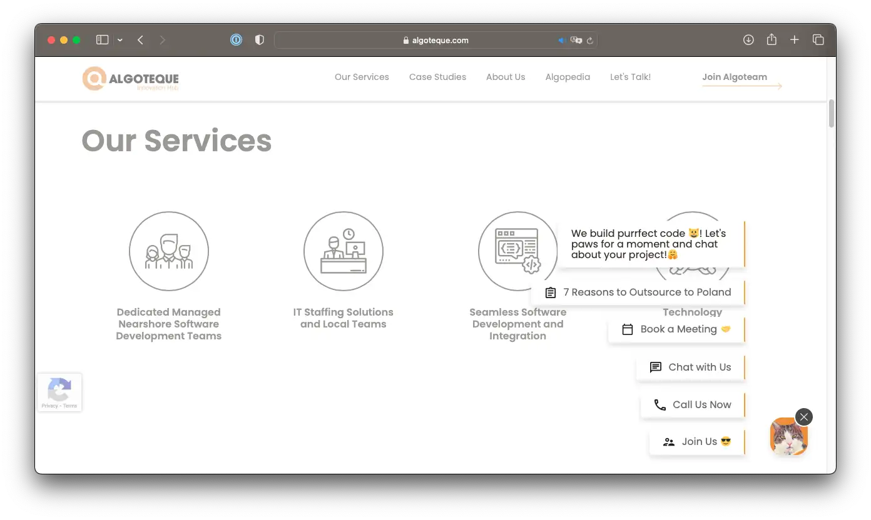This screenshot has width=871, height=520.
Task: Open the 1Password extension icon
Action: pyautogui.click(x=236, y=40)
